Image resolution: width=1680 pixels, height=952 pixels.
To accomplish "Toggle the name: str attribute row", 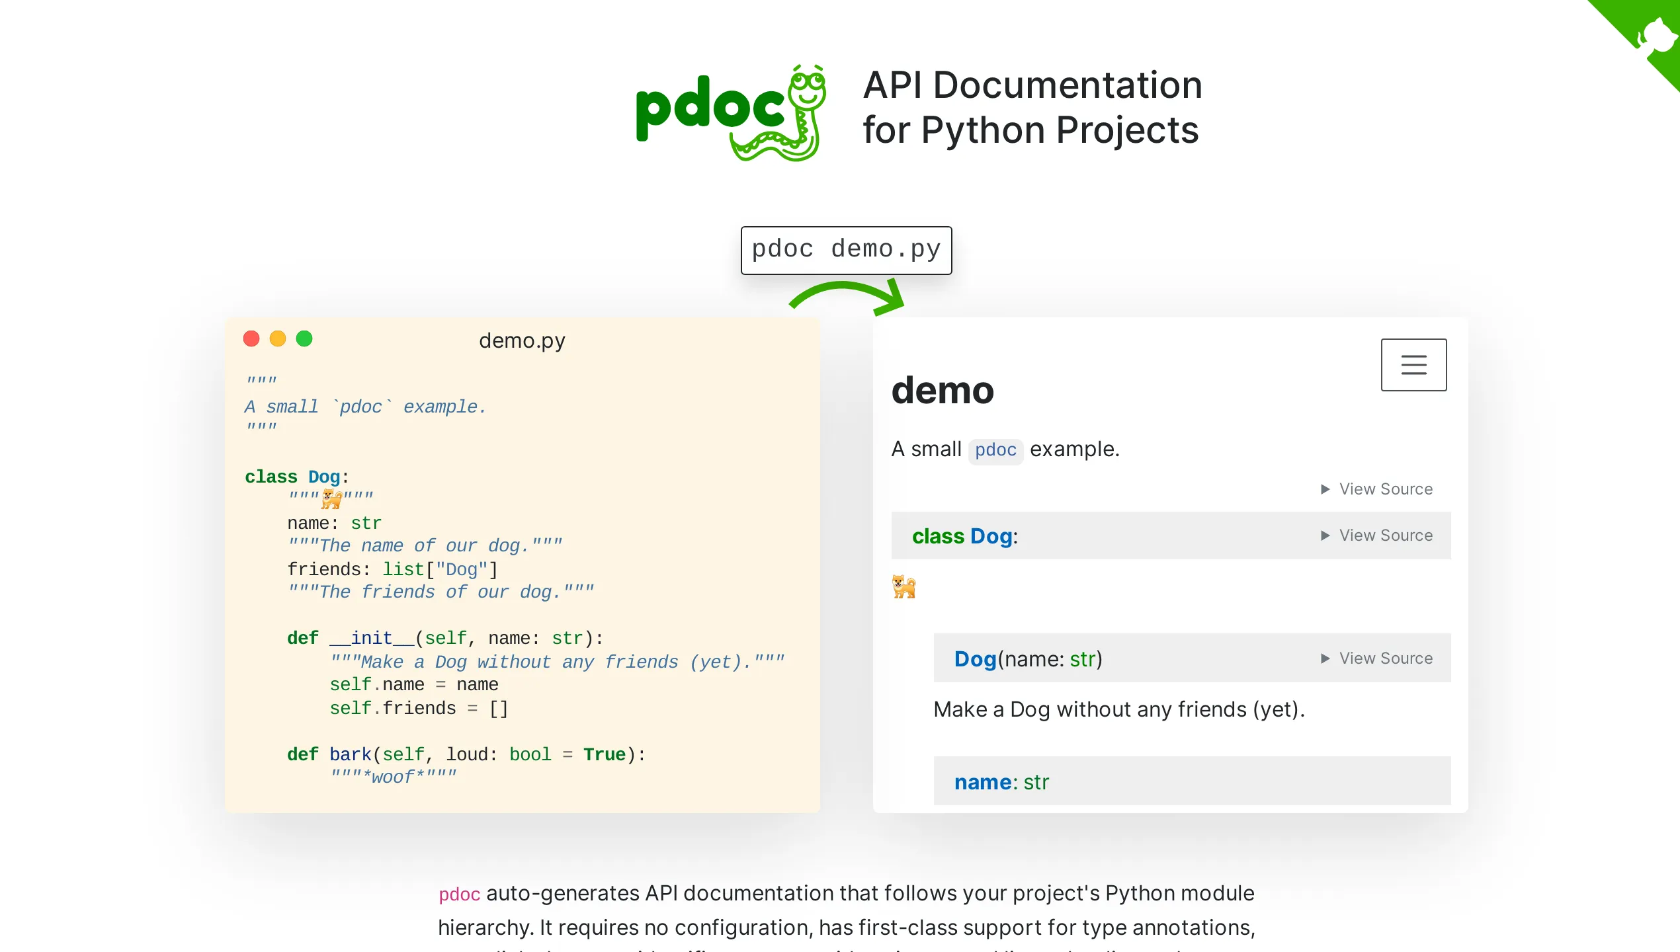I will (x=1003, y=781).
